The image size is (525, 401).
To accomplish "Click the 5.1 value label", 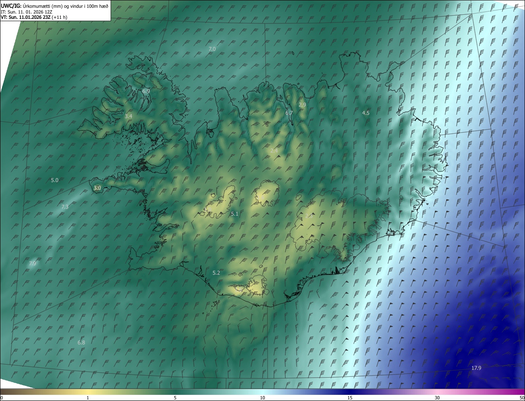I will [235, 214].
